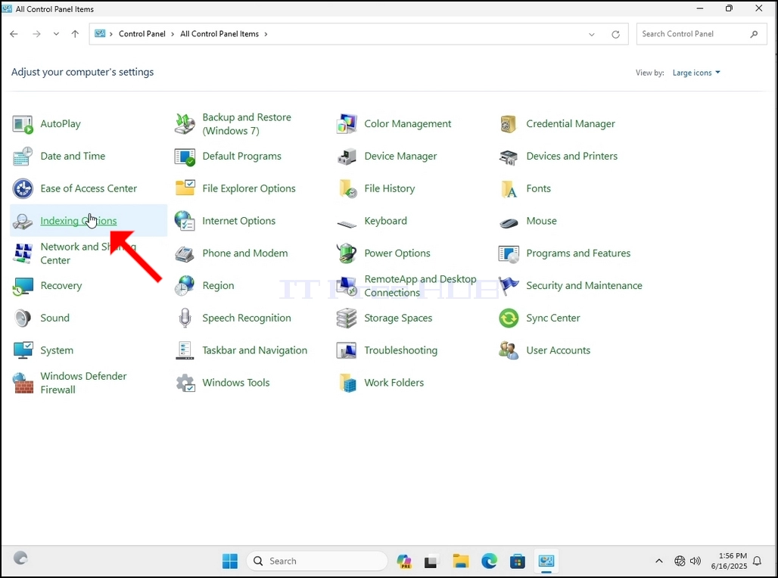Open the File Explorer Options icon
Viewport: 778px width, 578px height.
[x=185, y=188]
